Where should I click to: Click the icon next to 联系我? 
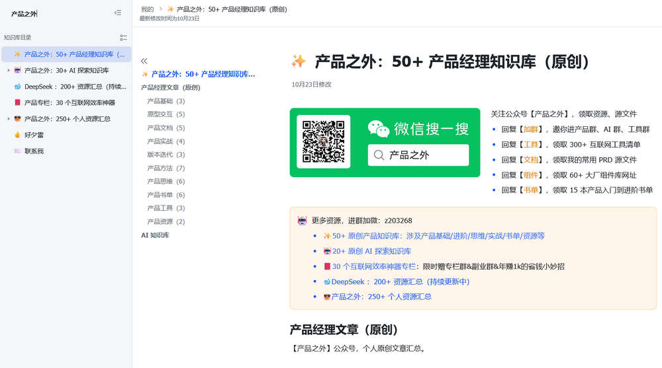pos(17,151)
